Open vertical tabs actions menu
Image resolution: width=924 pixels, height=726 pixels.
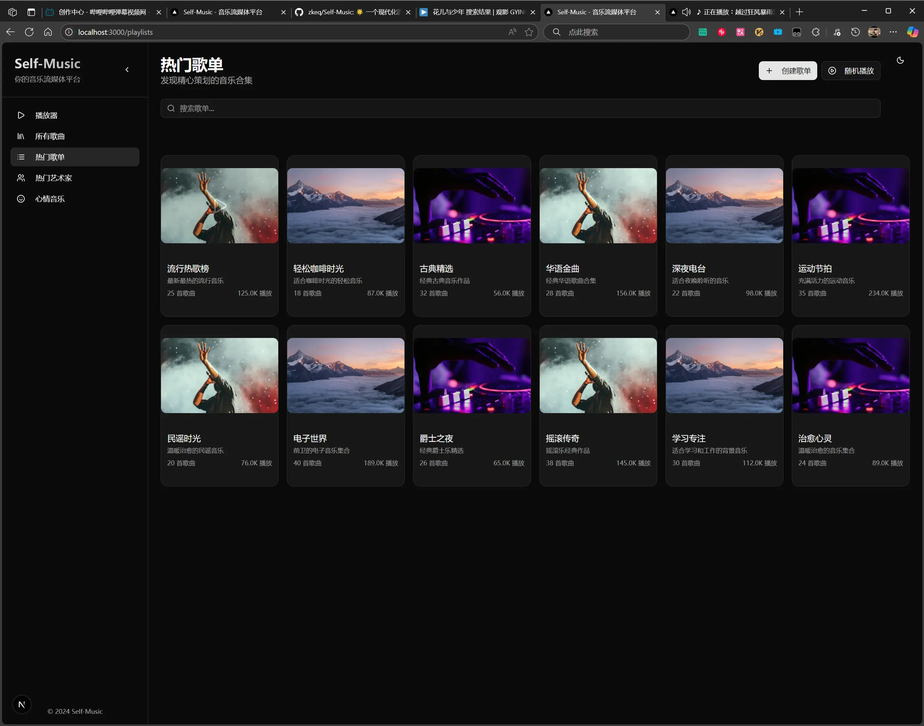click(x=31, y=12)
